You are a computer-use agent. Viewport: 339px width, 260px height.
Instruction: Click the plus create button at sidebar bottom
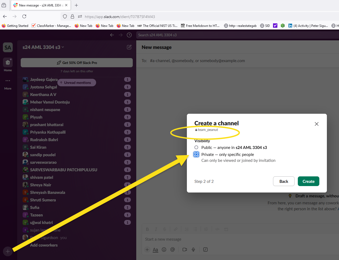(8, 251)
